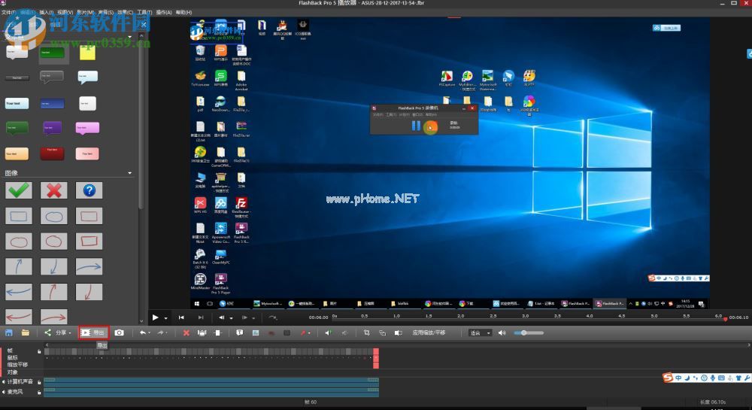Screen dimensions: 752x410
Task: Play the recording
Action: [155, 317]
